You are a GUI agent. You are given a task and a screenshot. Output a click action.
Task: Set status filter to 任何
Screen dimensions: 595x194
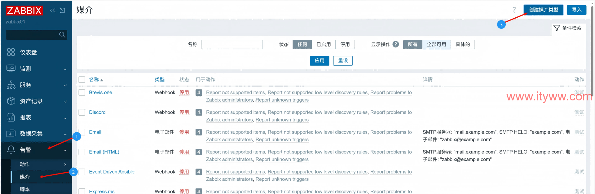pyautogui.click(x=302, y=44)
